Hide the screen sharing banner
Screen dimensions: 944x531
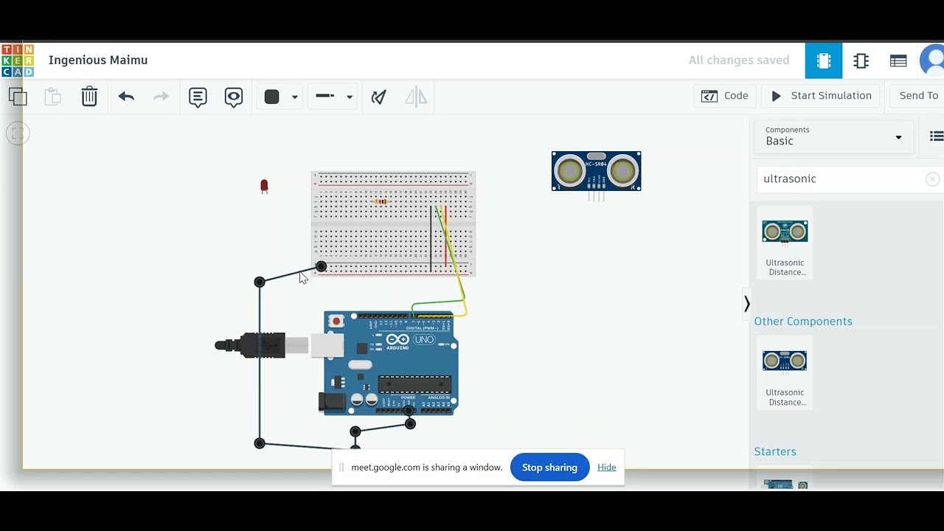(x=606, y=468)
